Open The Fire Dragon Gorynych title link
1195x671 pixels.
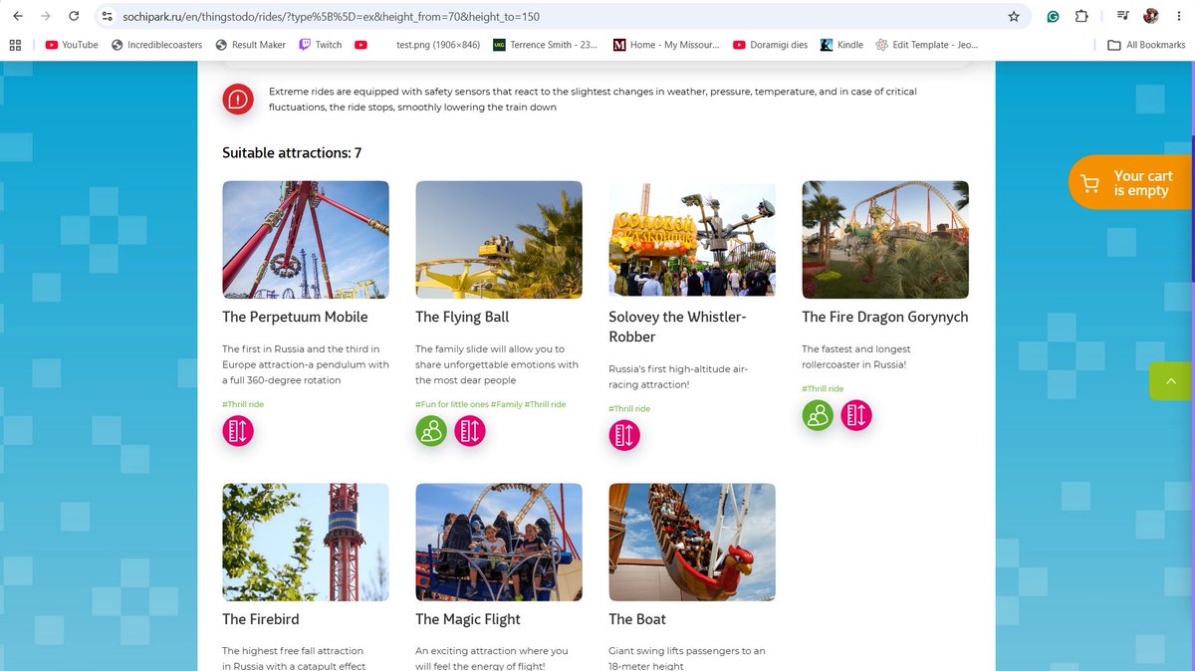point(885,317)
